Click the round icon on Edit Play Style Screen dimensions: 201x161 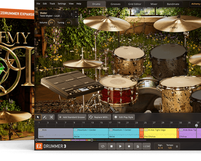(116, 117)
